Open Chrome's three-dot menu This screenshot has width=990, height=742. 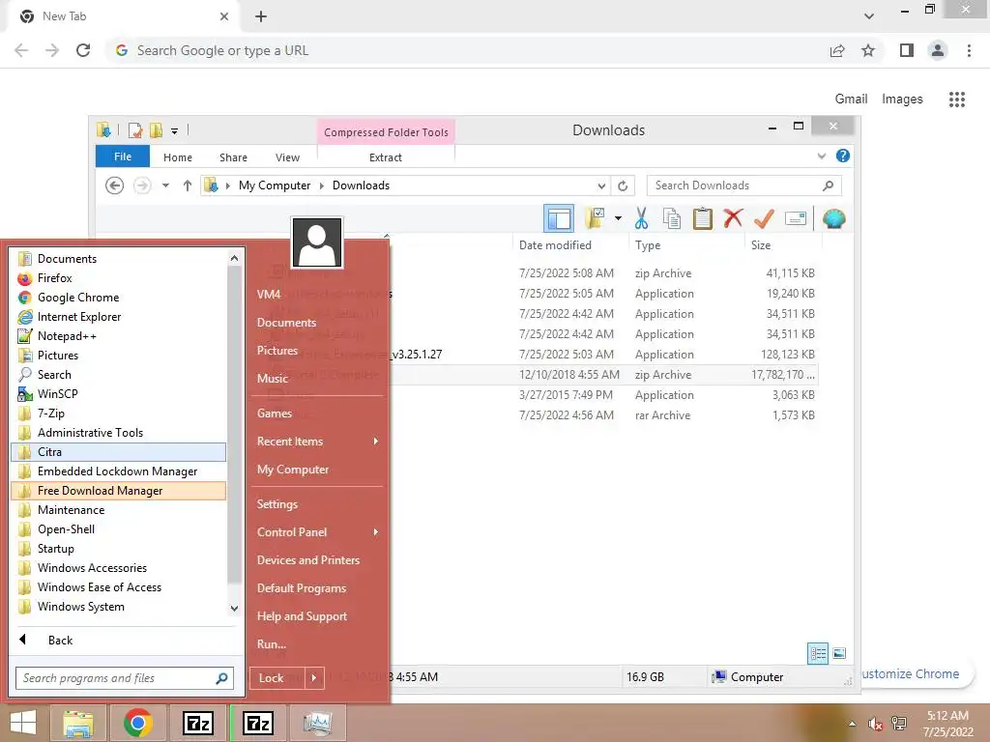[x=969, y=50]
